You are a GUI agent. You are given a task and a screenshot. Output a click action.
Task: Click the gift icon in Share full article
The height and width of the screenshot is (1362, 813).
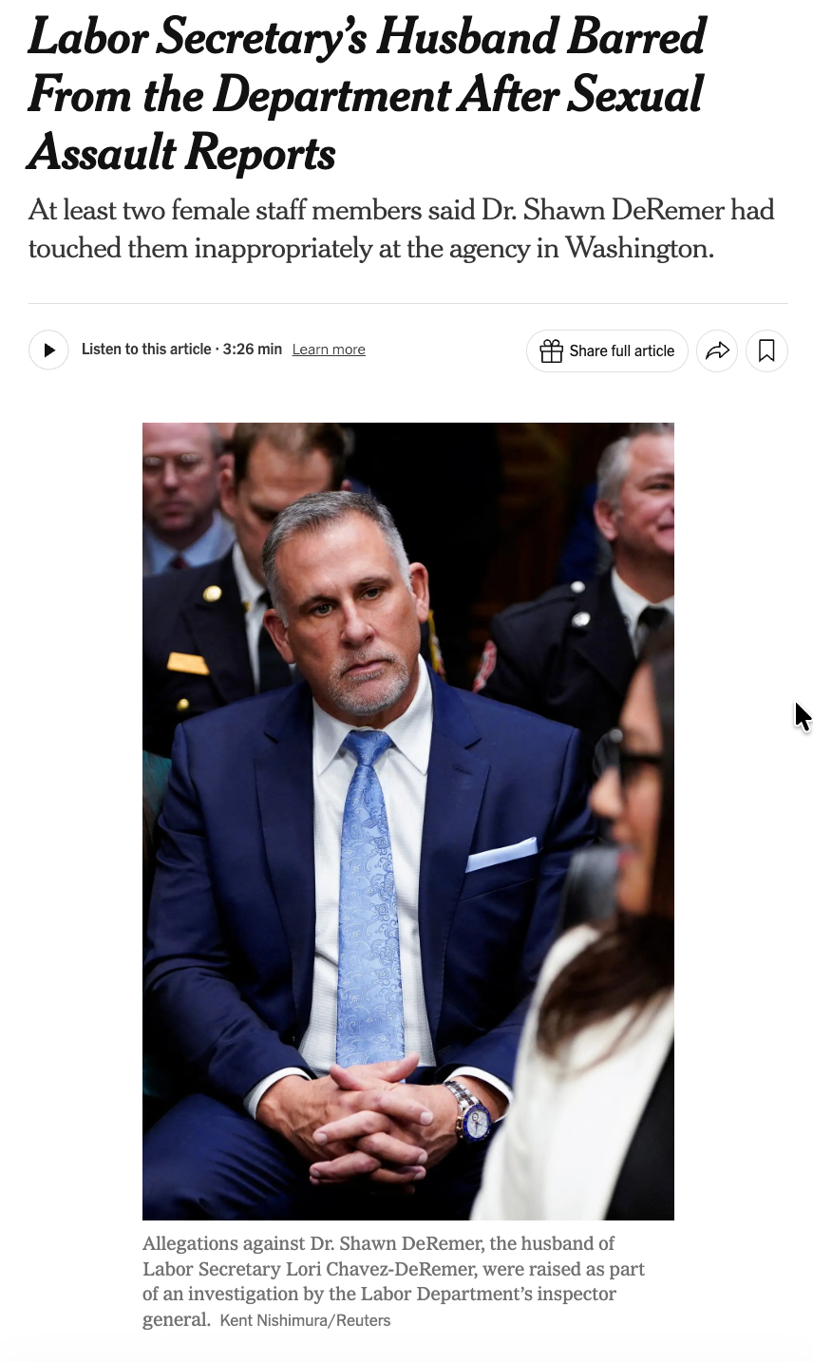click(551, 350)
